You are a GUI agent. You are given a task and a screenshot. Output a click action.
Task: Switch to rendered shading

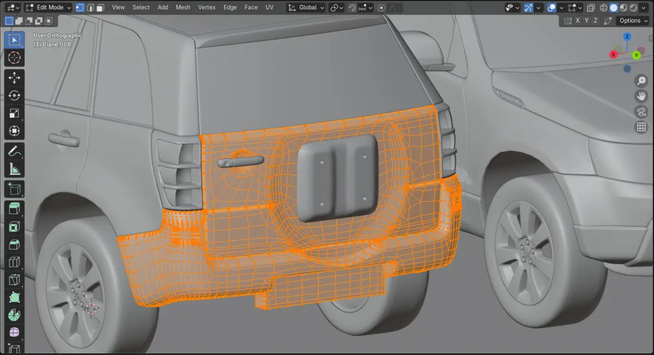[634, 8]
